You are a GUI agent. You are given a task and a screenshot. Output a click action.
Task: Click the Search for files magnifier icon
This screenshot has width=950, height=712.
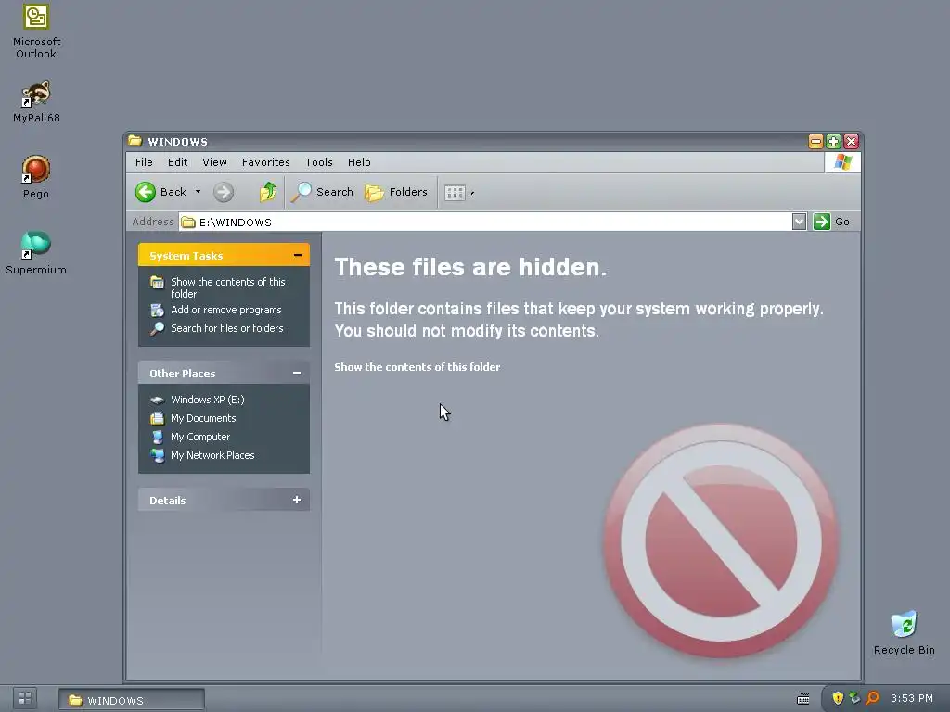(x=158, y=328)
